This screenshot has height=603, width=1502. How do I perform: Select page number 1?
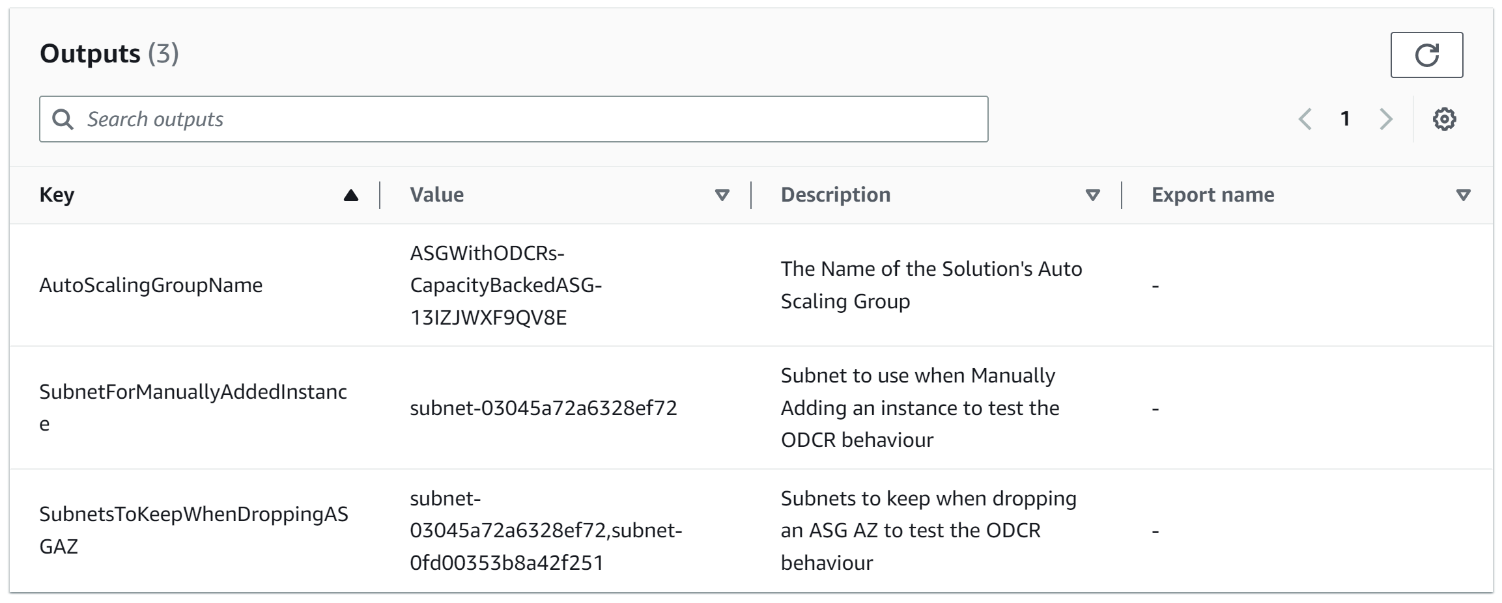pyautogui.click(x=1345, y=119)
